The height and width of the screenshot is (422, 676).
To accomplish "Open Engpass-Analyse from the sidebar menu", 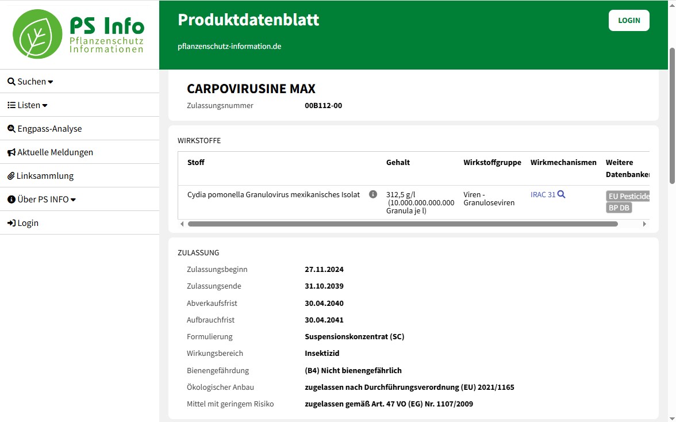I will tap(49, 129).
